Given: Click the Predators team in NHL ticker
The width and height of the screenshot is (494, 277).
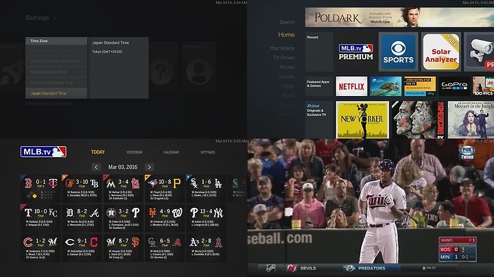Looking at the screenshot, I should click(367, 268).
